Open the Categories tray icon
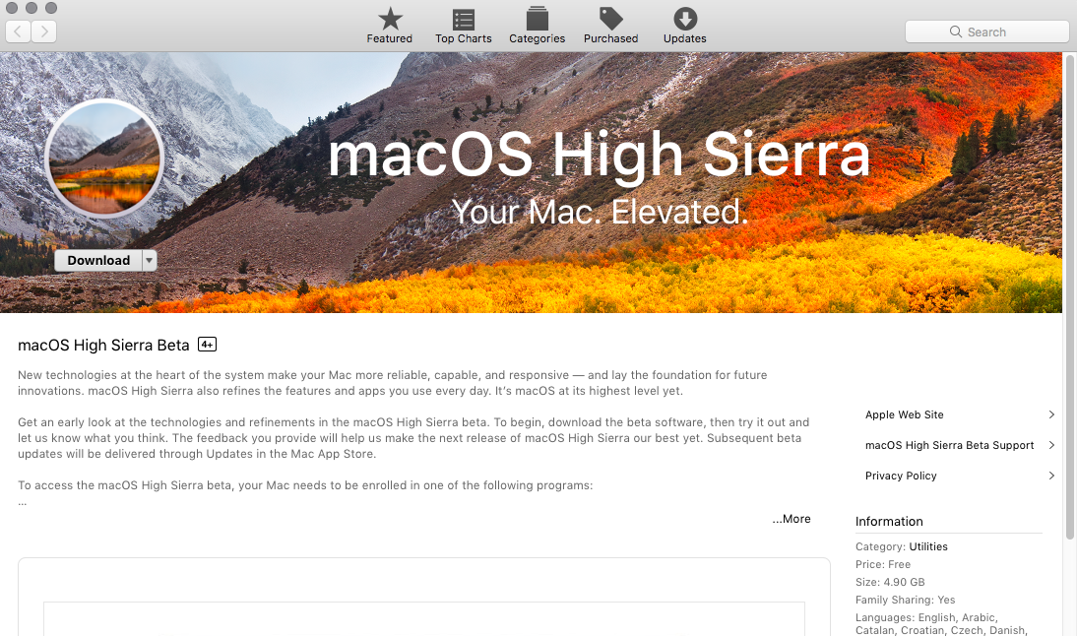Viewport: 1077px width, 636px height. tap(537, 20)
